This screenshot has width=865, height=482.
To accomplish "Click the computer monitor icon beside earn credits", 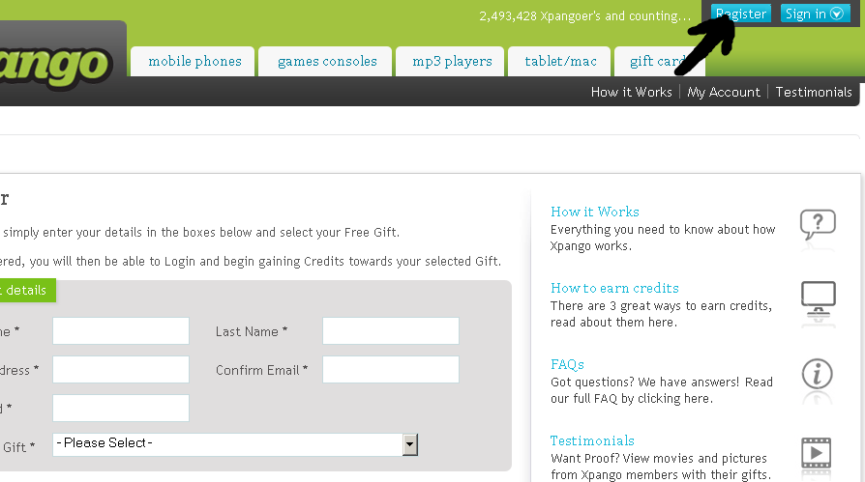I will click(x=819, y=300).
